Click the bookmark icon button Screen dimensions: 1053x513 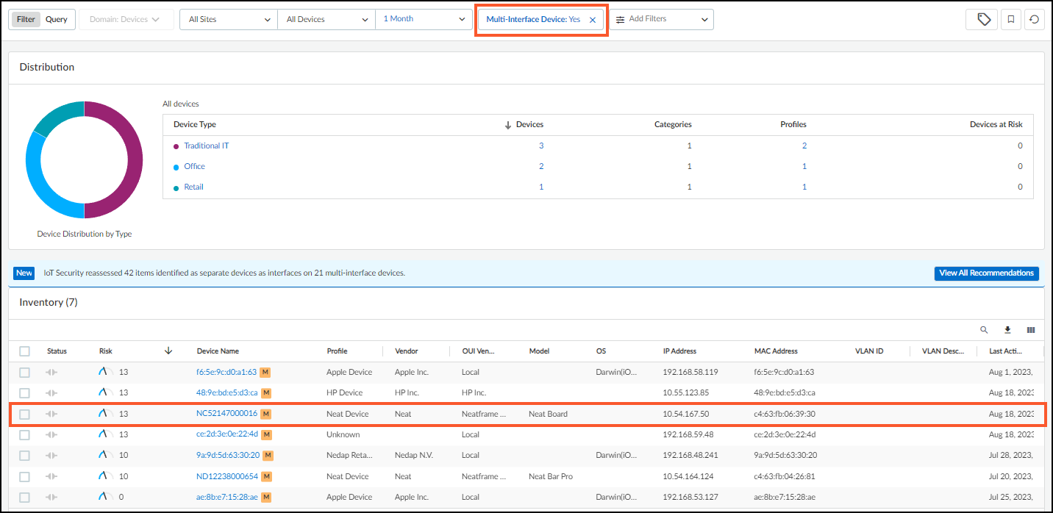(x=1011, y=20)
